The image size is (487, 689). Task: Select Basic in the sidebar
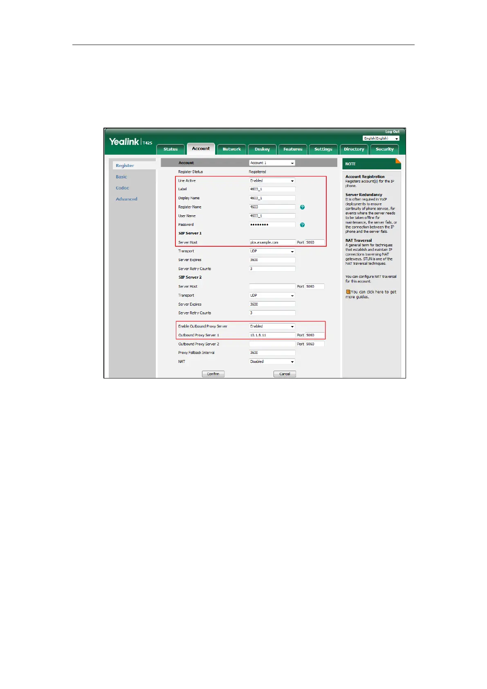point(121,177)
